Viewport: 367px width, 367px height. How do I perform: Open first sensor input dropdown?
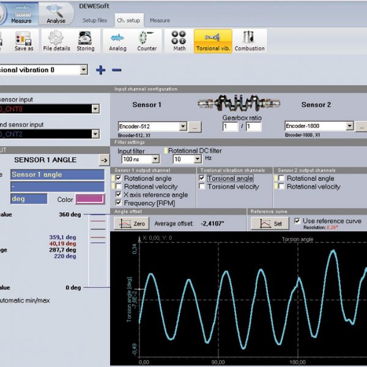[x=95, y=109]
